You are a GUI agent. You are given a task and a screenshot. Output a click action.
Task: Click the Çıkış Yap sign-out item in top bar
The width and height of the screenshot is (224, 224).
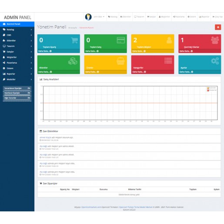click(217, 17)
